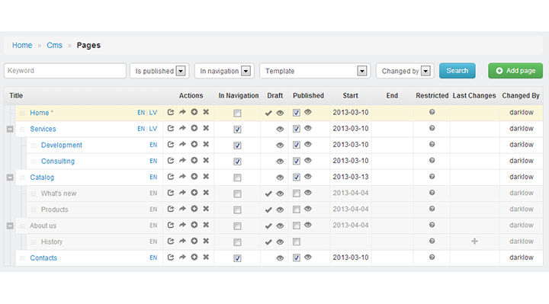Delete the Contacts page via X icon
The height and width of the screenshot is (304, 549).
206,257
